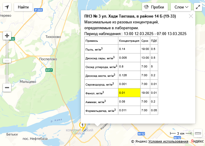Screen dimensions: 205x146
Task: Open the Слои layers dropdown
Action: (x=182, y=7)
